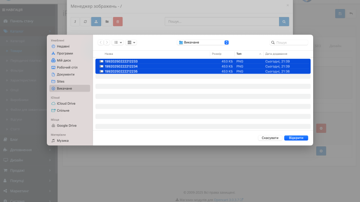The width and height of the screenshot is (360, 202).
Task: Go back in file dialog
Action: pyautogui.click(x=100, y=42)
